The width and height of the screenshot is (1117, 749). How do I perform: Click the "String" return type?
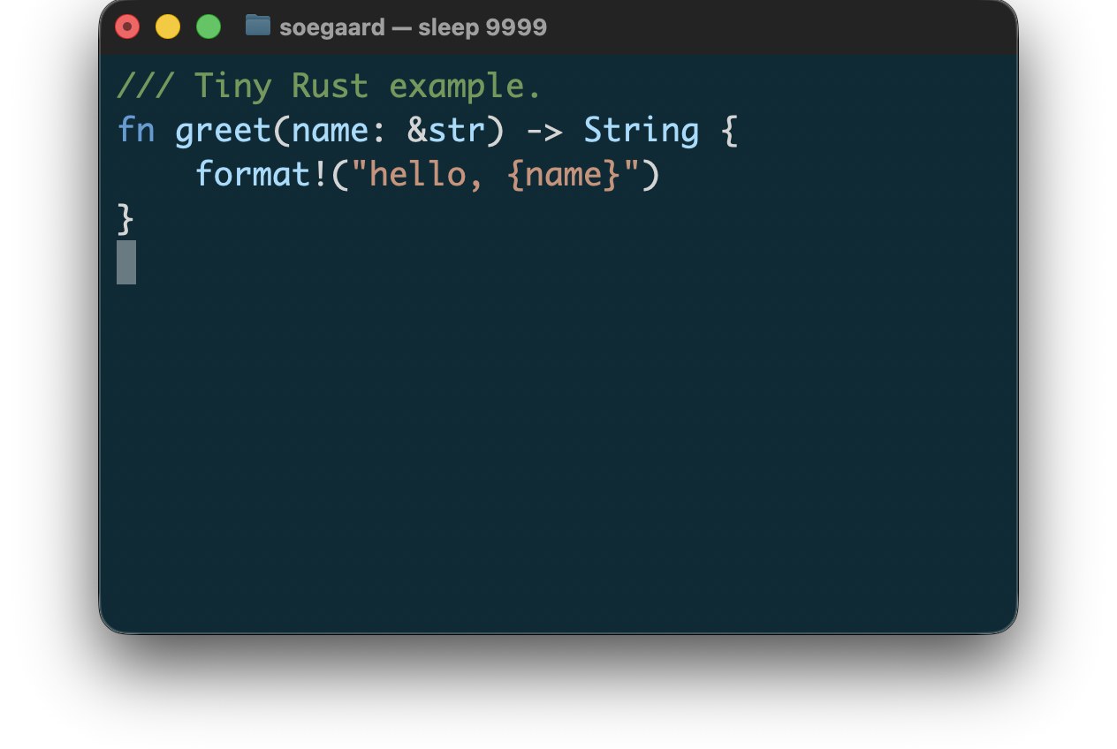(x=642, y=131)
